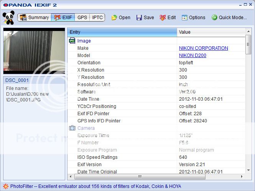Screen dimensions: 255x191
Task: Select the DSC_0001 photo thumbnail
Action: tap(34, 52)
